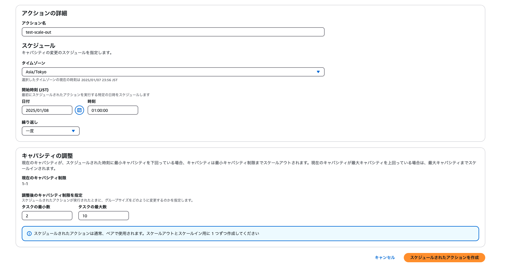509x275 pixels.
Task: Click the アクション名 field containing test-scale-out
Action: tap(173, 32)
